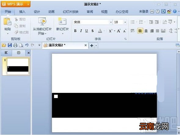Screen dimensions: 180x135
Task: Open the help question mark icon
Action: pos(174,11)
